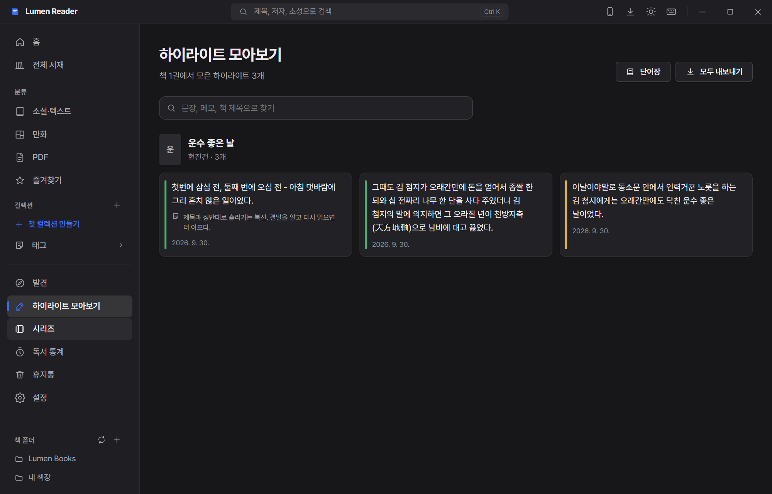
Task: Open the 휴지통 trash
Action: [x=69, y=375]
